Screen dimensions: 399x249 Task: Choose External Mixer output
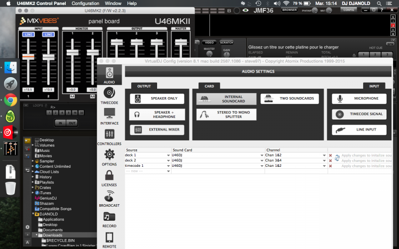[157, 130]
